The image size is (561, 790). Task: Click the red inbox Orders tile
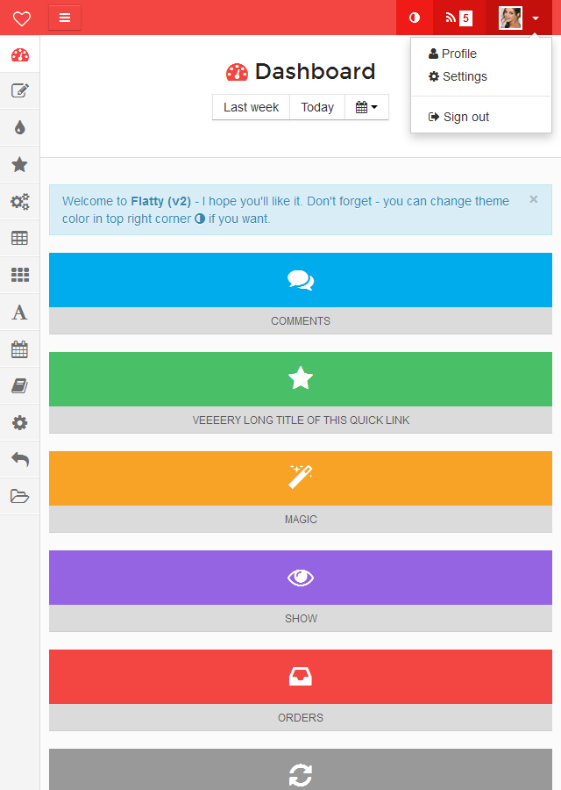301,677
